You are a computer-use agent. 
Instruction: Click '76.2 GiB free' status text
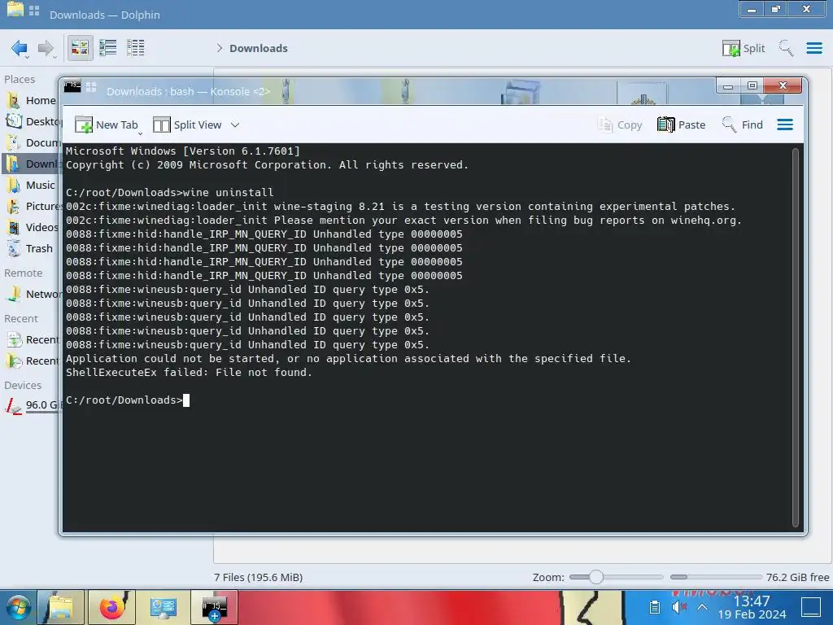click(x=797, y=577)
